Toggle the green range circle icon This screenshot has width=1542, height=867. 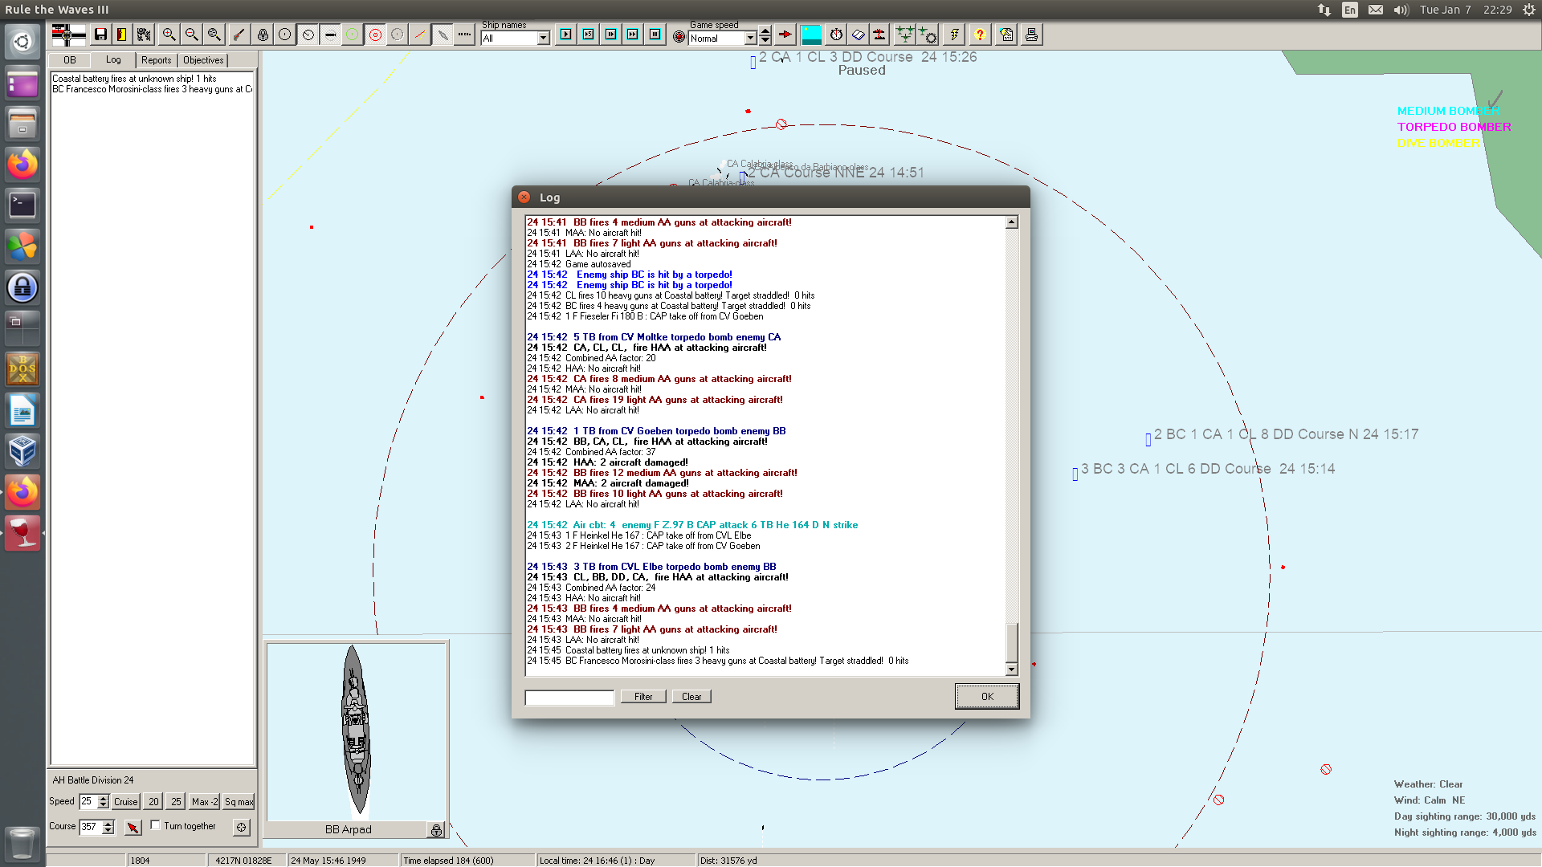click(x=352, y=35)
